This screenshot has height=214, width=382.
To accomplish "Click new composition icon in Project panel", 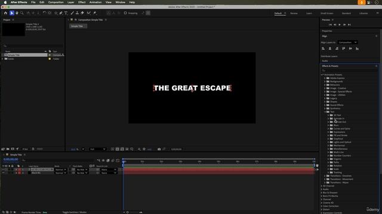I will tap(13, 149).
